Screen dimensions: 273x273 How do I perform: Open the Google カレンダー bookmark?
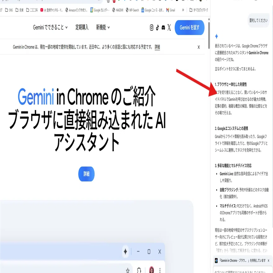[100, 10]
